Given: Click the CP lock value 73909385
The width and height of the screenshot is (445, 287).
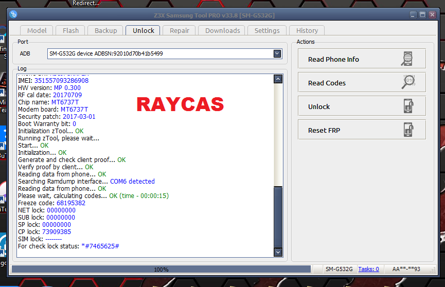Looking at the screenshot, I should 57,232.
